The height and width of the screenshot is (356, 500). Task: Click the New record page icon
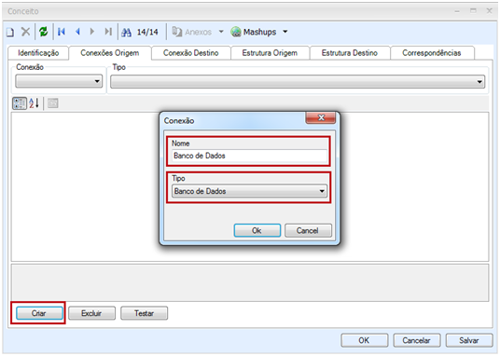pos(10,32)
